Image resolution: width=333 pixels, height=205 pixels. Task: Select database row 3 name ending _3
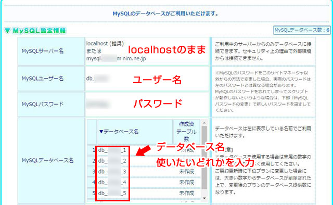coord(112,171)
